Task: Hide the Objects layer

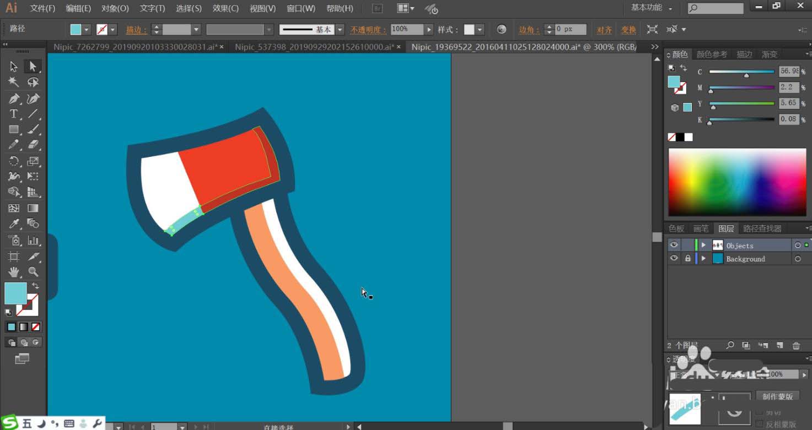Action: 674,245
